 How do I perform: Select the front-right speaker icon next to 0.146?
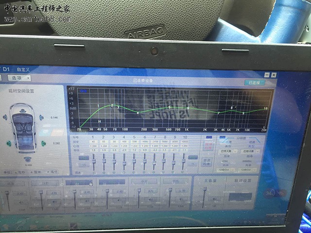pos(41,117)
